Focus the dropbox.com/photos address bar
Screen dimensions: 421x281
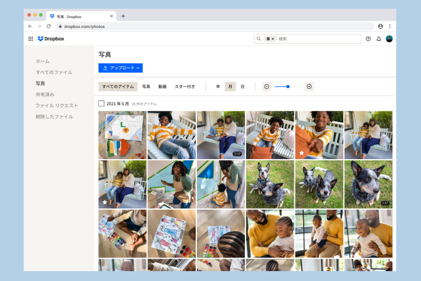click(214, 26)
